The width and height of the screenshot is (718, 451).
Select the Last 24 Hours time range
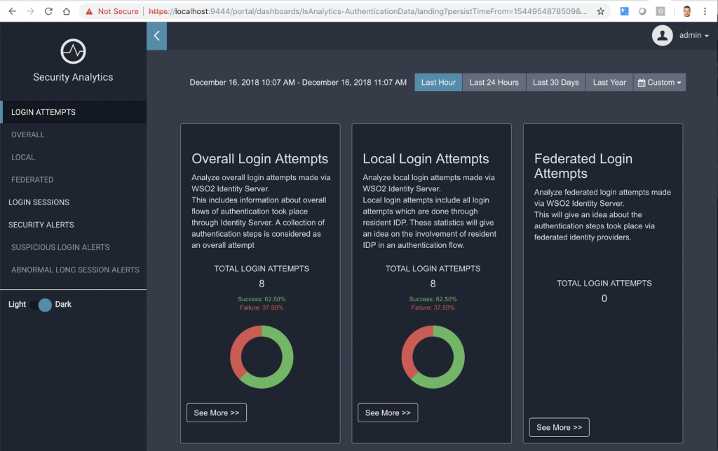(494, 83)
